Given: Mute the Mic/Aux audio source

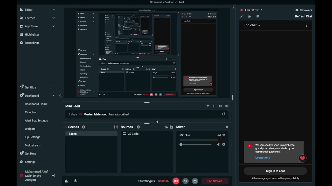Looking at the screenshot, I should 218,144.
